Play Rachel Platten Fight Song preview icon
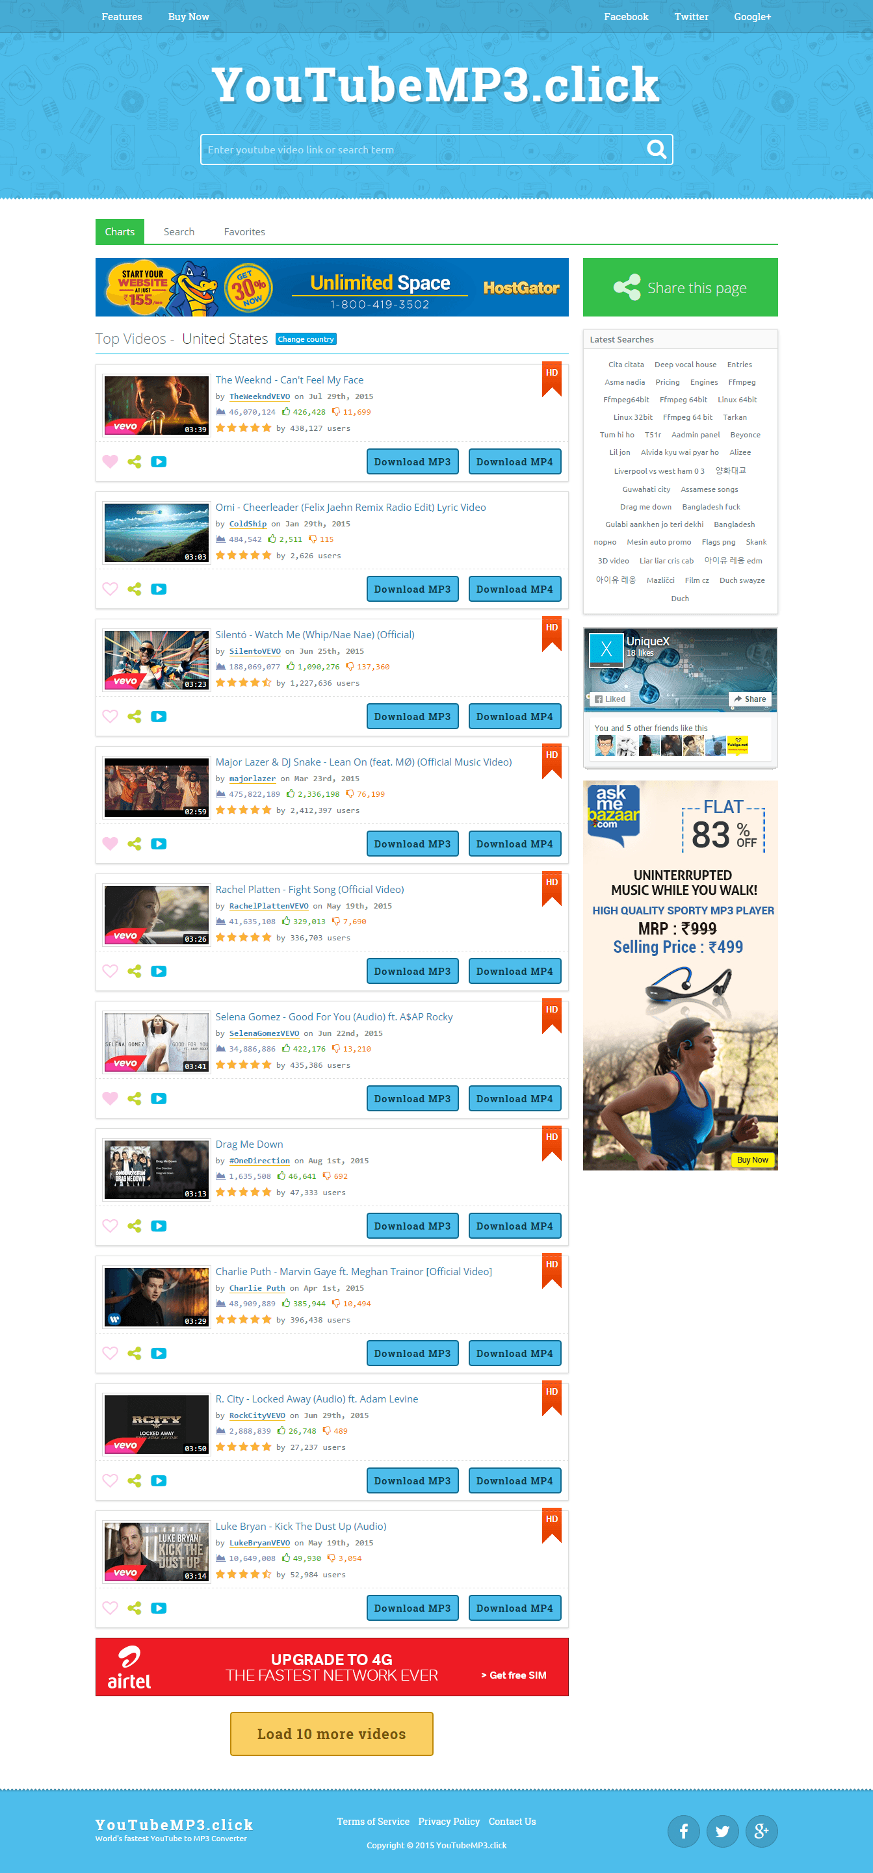873x1873 pixels. [x=159, y=971]
